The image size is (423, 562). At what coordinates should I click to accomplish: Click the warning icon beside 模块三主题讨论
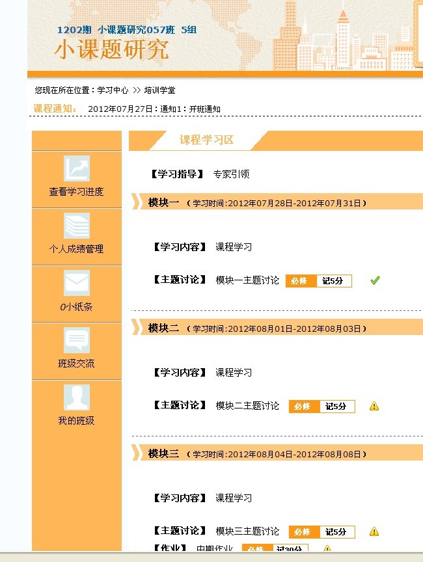point(374,531)
